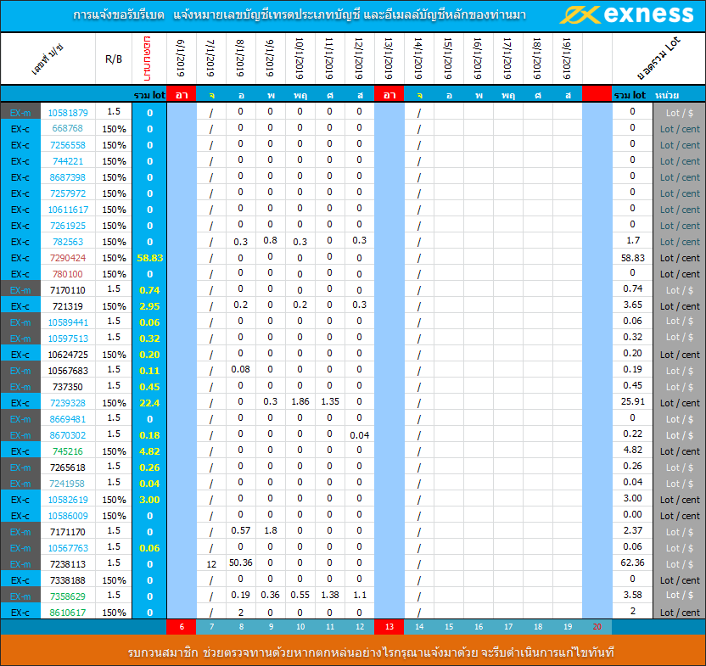Select the yellow 0.18 sum lot value
706x666 pixels.
[149, 435]
